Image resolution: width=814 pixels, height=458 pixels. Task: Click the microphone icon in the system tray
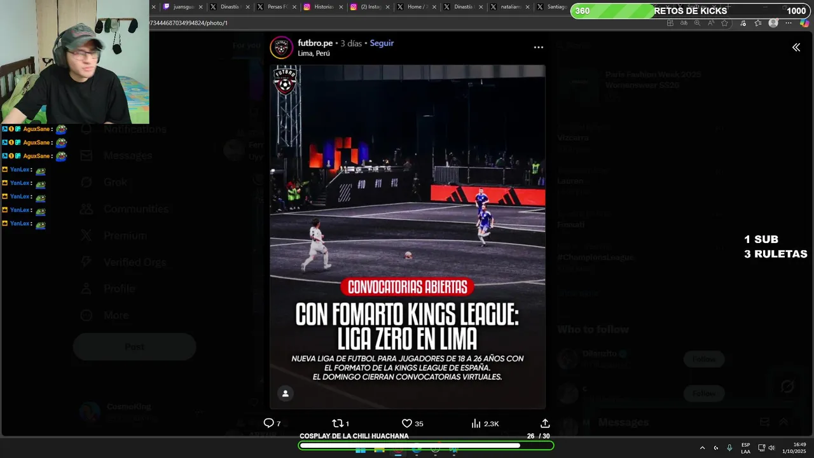(x=729, y=448)
